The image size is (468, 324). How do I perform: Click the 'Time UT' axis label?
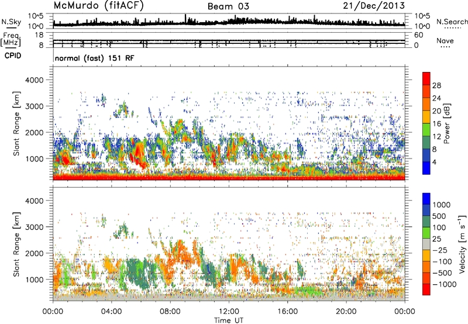coord(229,320)
